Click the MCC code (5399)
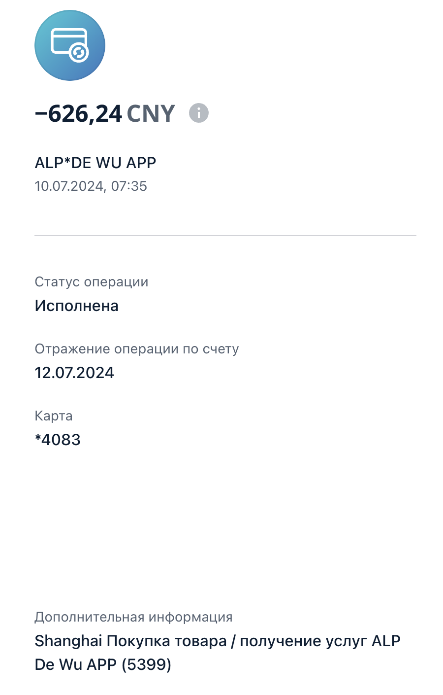 pos(146,665)
